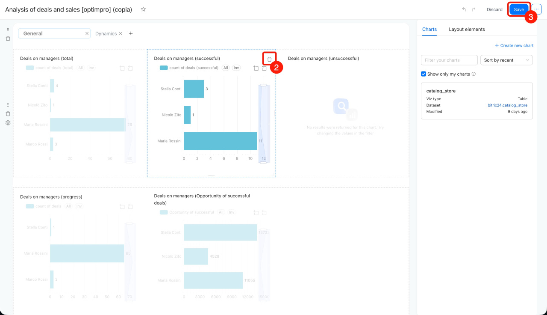
Task: Click the redo arrow icon
Action: pos(473,9)
